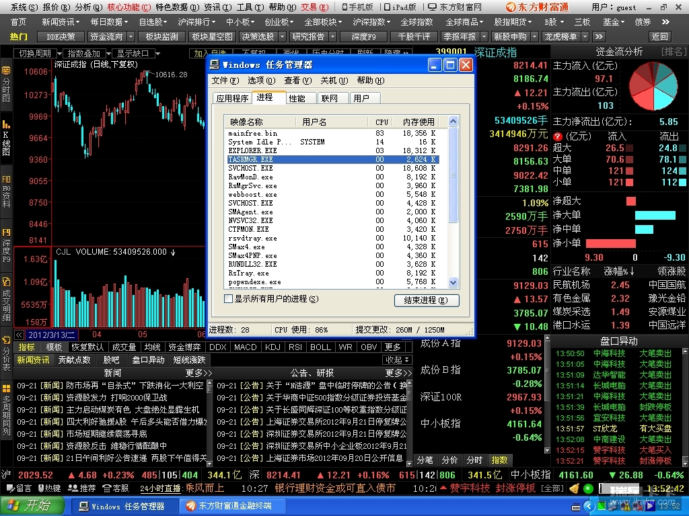Open F10 资料 sidebar panel
Screen dimensions: 689x516
[6, 191]
